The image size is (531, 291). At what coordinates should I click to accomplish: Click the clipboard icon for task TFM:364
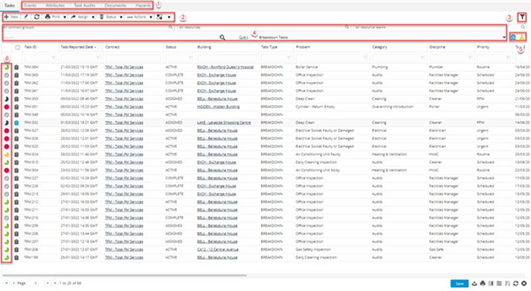tap(17, 67)
